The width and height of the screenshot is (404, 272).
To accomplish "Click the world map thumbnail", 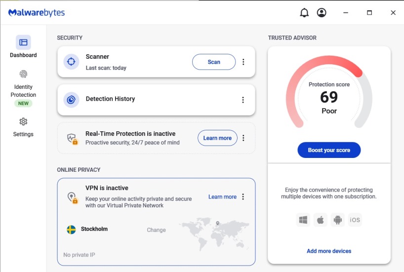I will pyautogui.click(x=214, y=234).
